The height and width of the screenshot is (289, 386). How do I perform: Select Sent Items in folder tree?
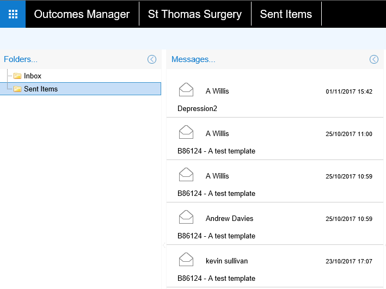point(41,89)
